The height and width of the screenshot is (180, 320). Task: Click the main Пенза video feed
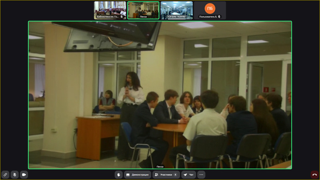click(160, 95)
